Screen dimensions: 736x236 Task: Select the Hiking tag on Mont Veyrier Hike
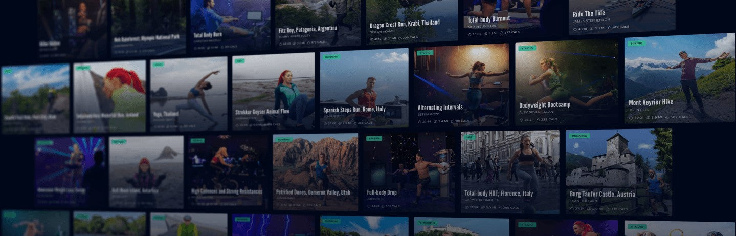click(635, 44)
